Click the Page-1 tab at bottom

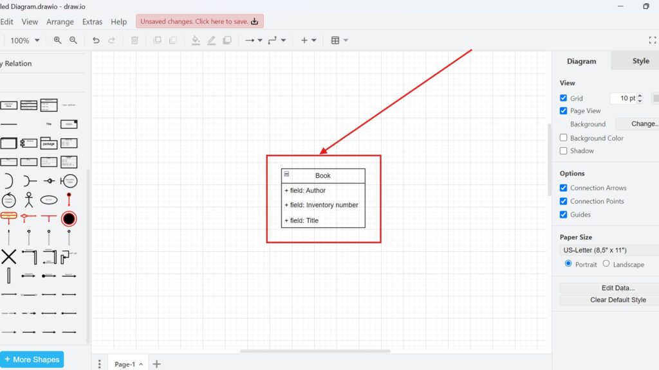tap(126, 364)
